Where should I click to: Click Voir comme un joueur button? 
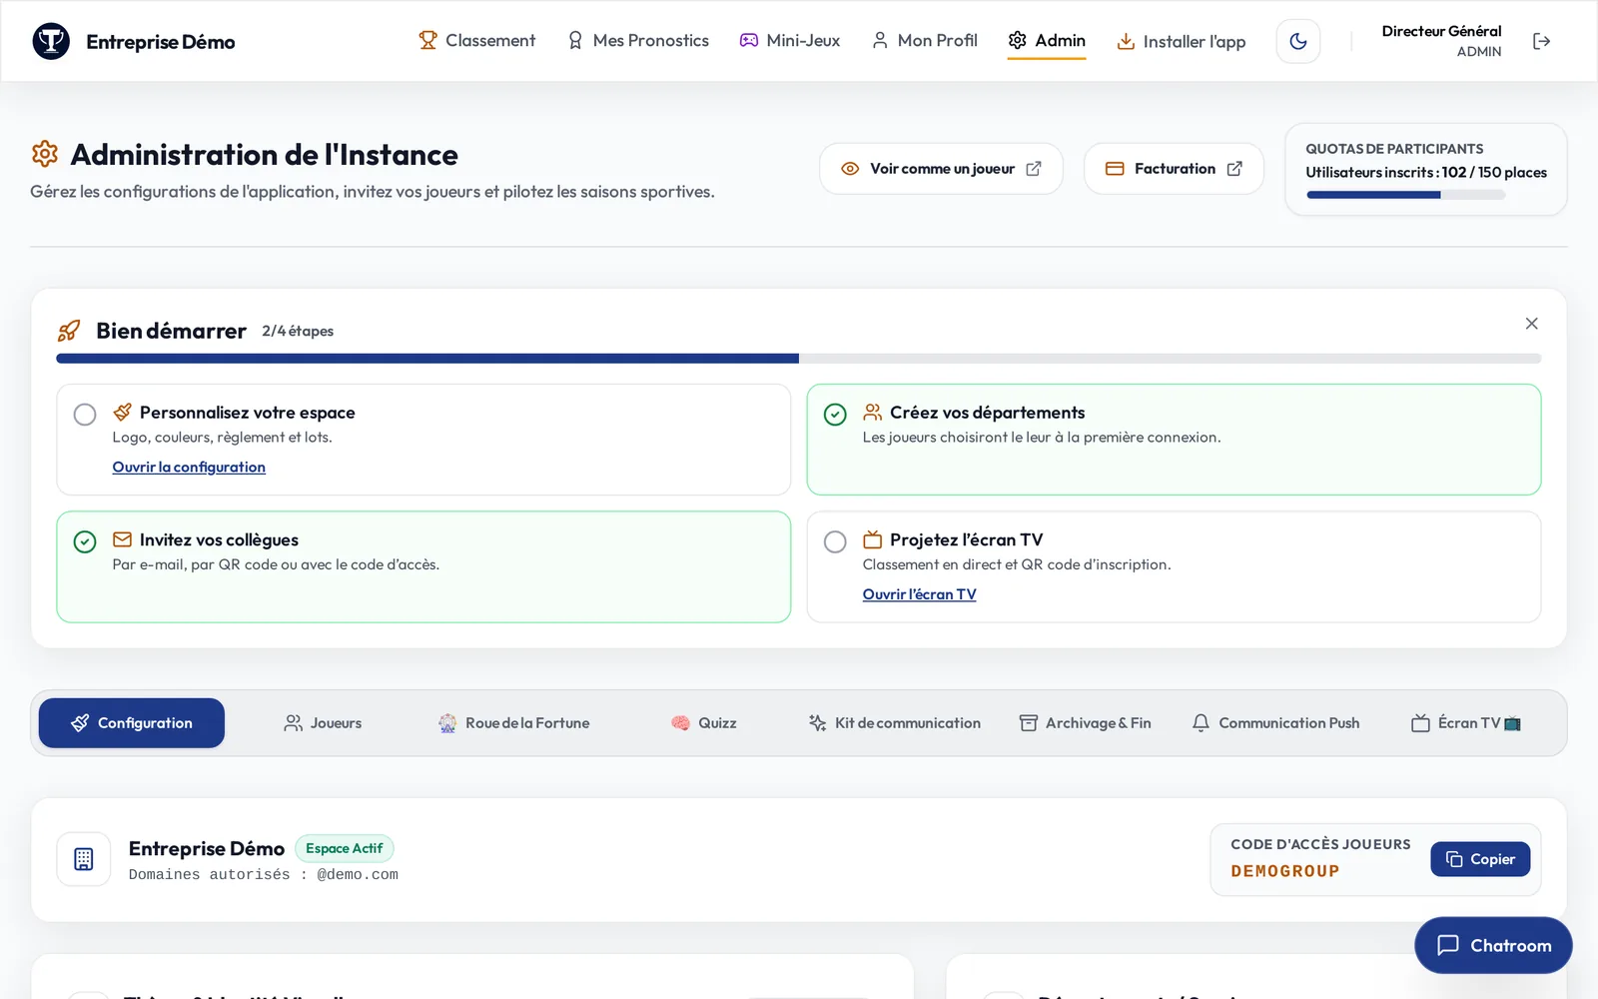pos(941,169)
